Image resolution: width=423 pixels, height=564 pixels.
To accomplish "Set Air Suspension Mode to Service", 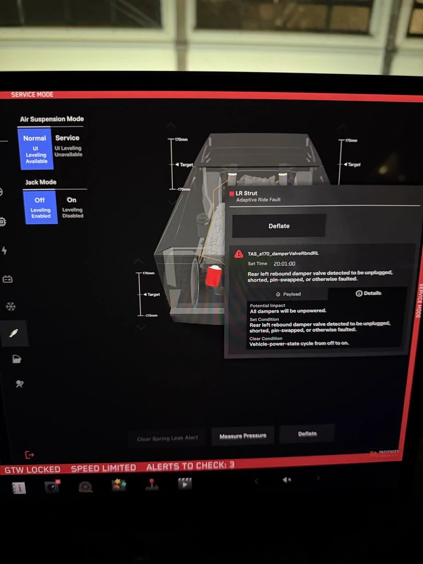I will pos(68,145).
